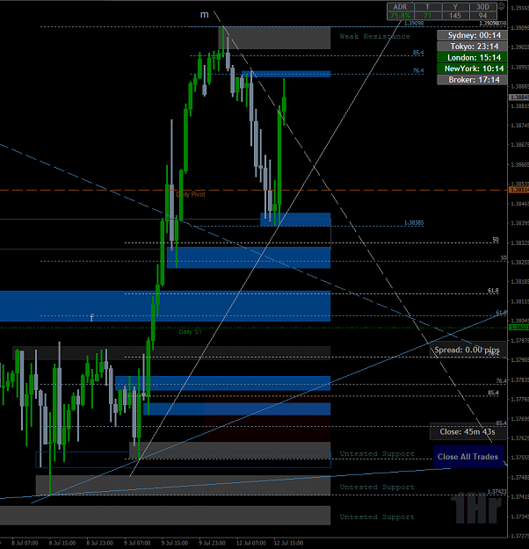Click the 9 Jul 07:00 time label
Screen dimensions: 529x549
(137, 543)
